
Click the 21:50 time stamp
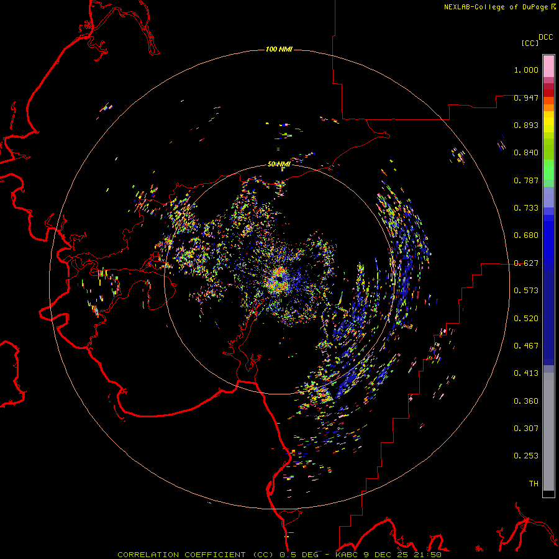(x=427, y=555)
